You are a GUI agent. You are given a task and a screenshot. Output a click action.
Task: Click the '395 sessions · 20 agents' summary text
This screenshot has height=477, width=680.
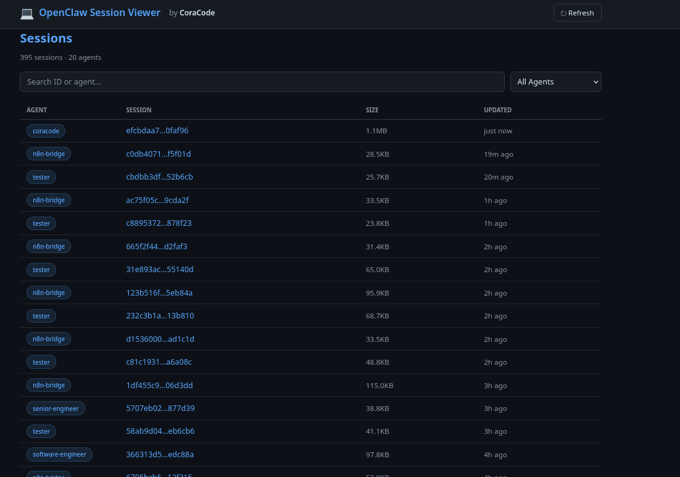[60, 57]
